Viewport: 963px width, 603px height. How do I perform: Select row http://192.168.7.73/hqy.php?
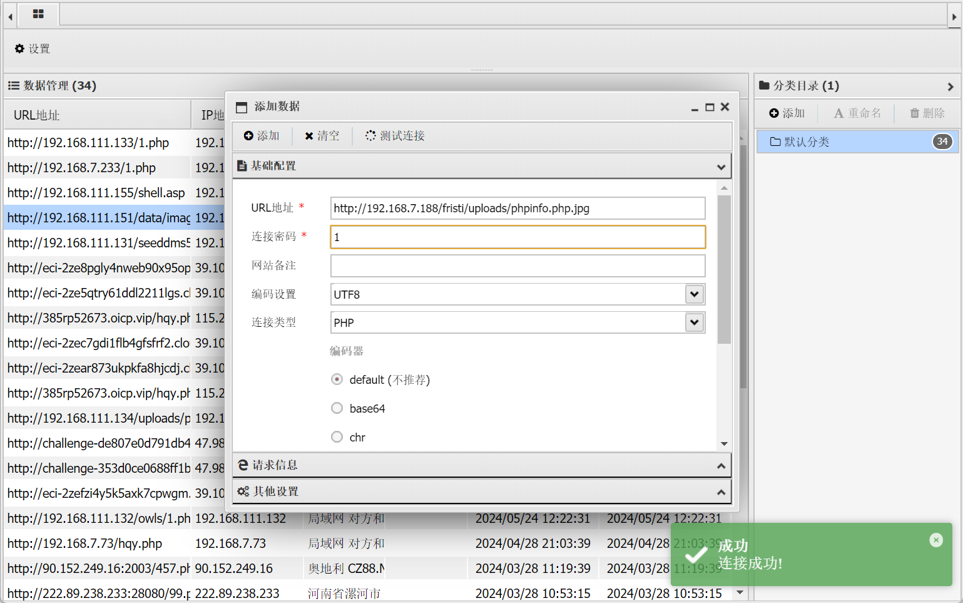pos(98,544)
